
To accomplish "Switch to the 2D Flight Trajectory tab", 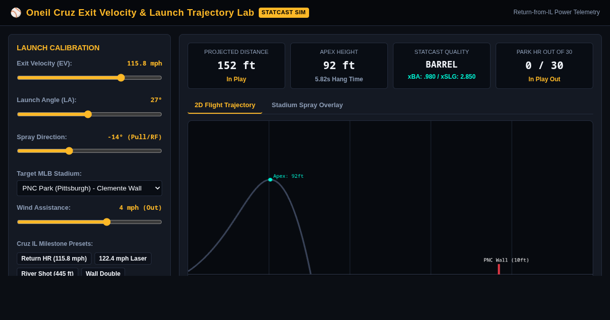I will 225,105.
